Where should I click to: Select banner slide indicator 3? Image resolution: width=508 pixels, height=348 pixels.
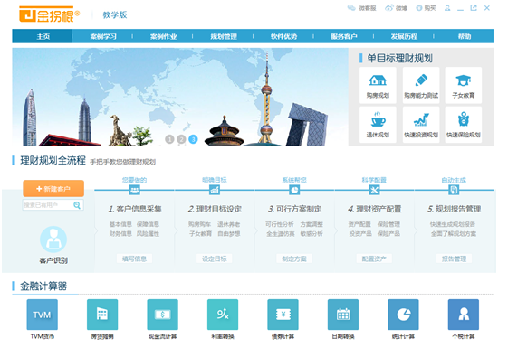coord(193,139)
